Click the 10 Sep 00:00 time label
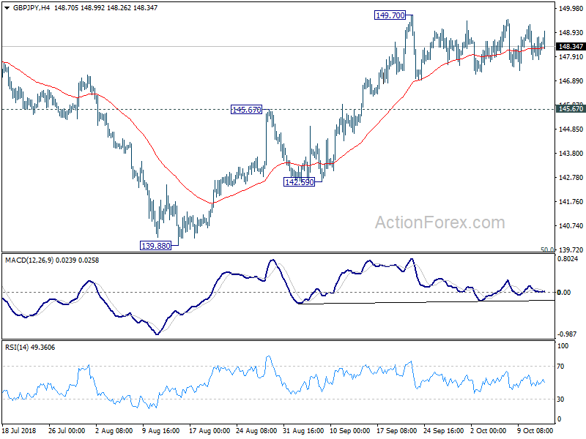Viewport: 586px width, 439px height. (x=350, y=430)
